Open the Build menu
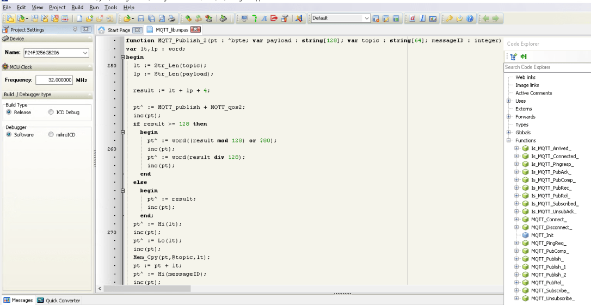Viewport: 591px width, 305px height. pyautogui.click(x=78, y=7)
